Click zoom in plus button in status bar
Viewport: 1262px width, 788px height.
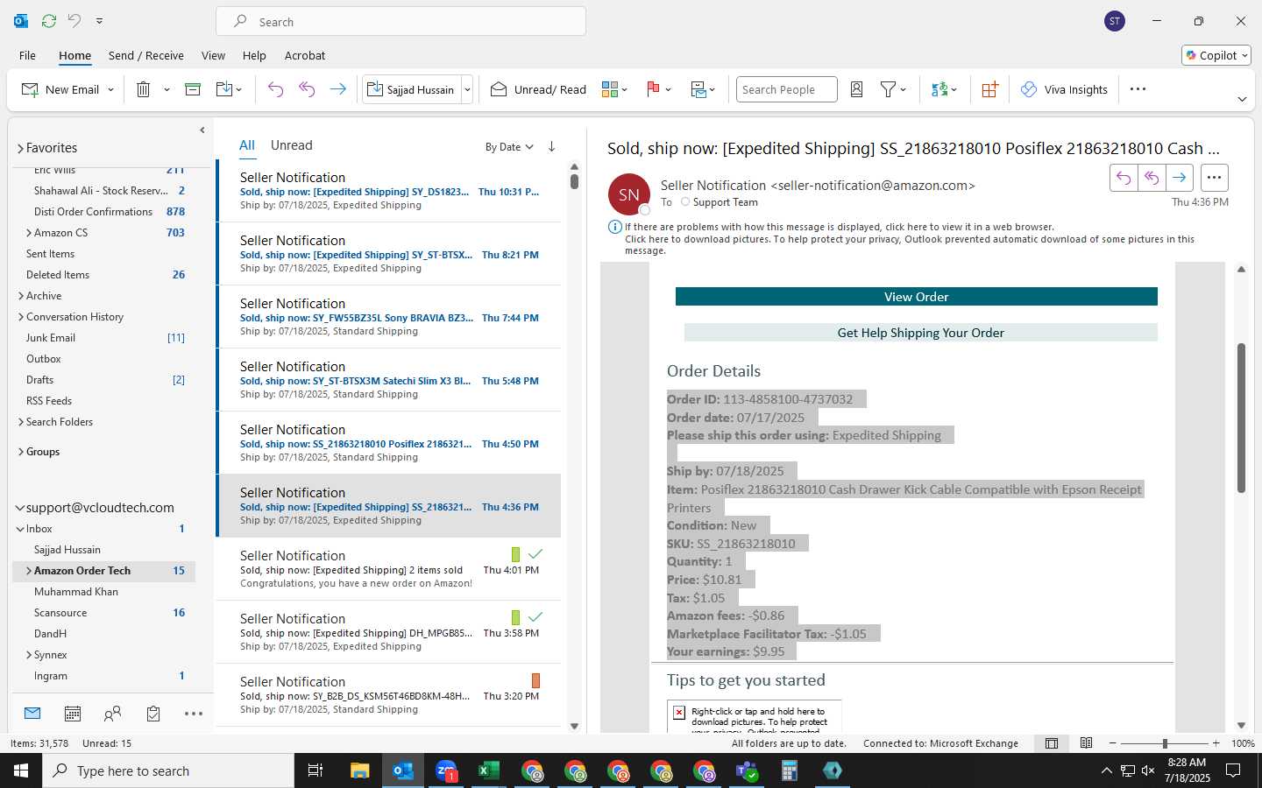(x=1216, y=743)
